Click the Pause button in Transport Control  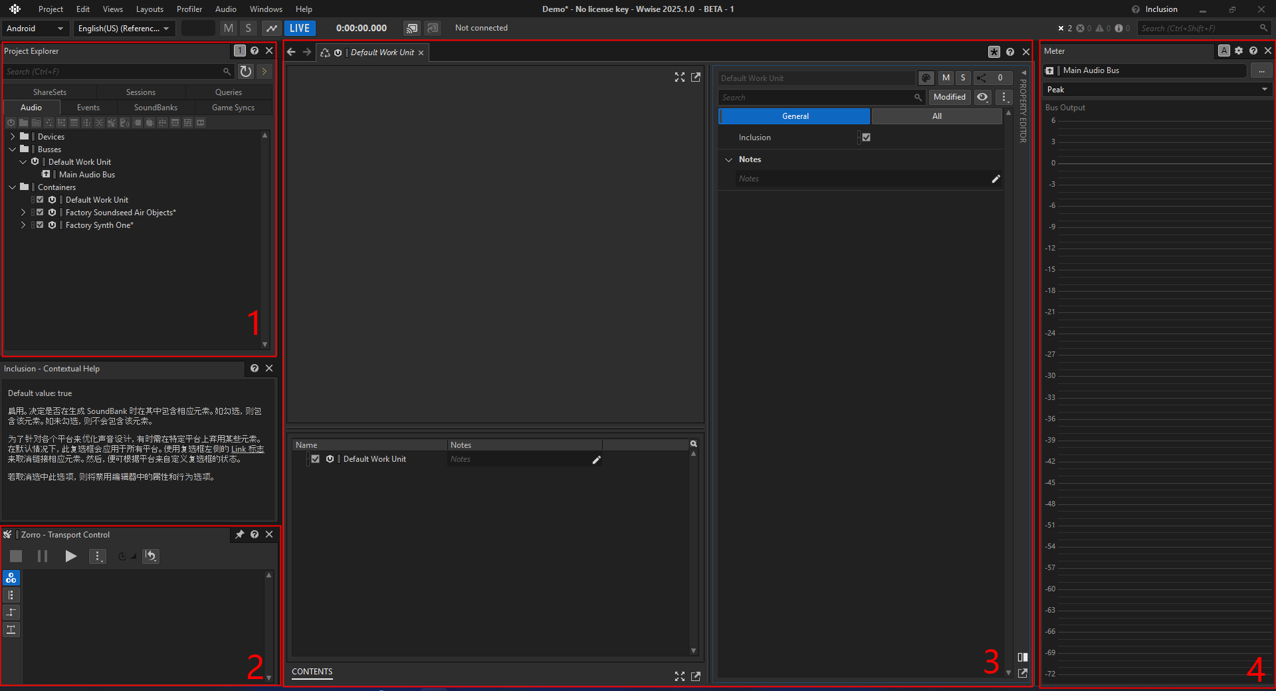[x=43, y=556]
